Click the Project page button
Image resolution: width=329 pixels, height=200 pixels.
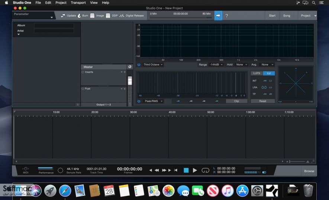(306, 16)
